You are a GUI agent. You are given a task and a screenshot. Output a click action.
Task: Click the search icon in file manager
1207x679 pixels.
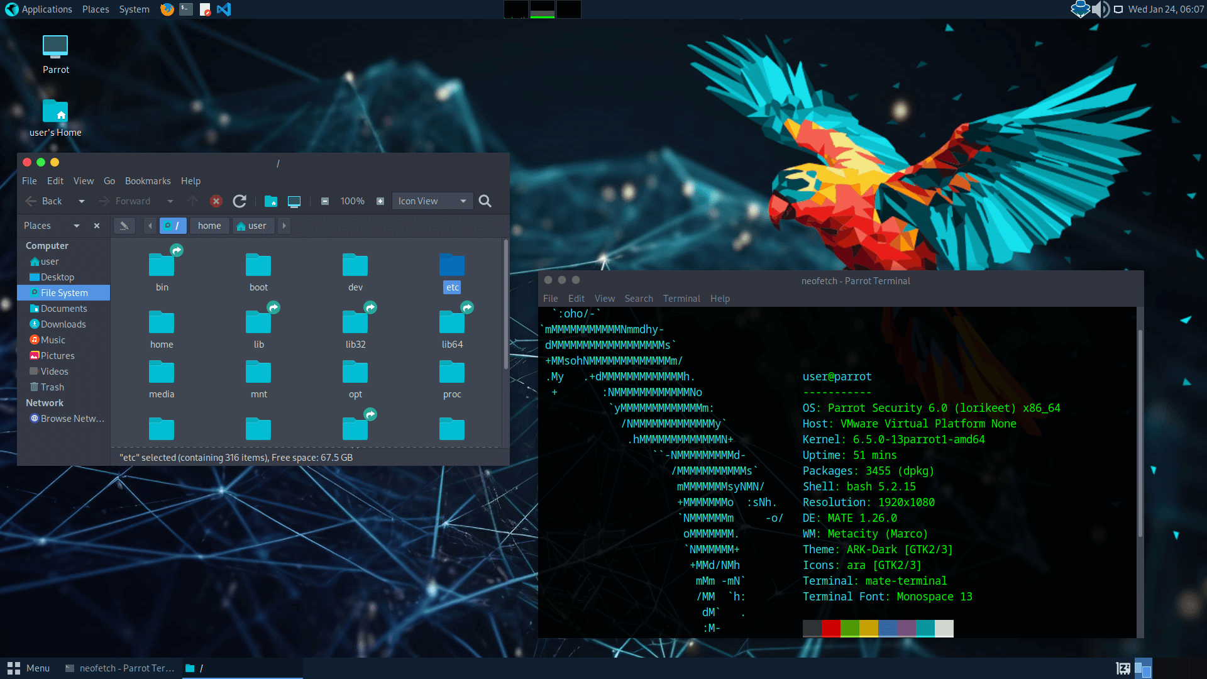tap(485, 201)
